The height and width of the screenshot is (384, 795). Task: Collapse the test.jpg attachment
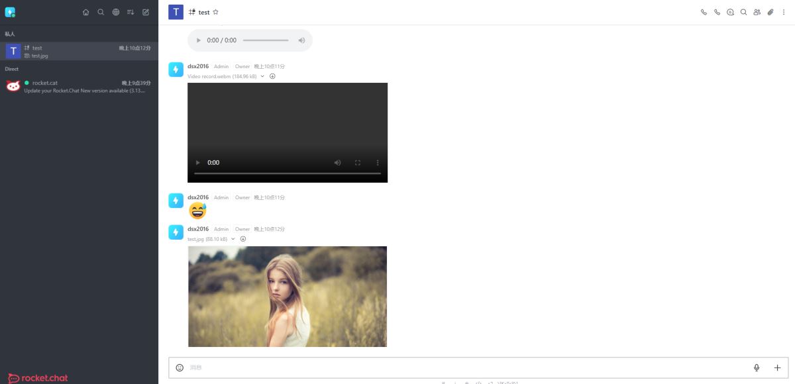[x=233, y=239]
